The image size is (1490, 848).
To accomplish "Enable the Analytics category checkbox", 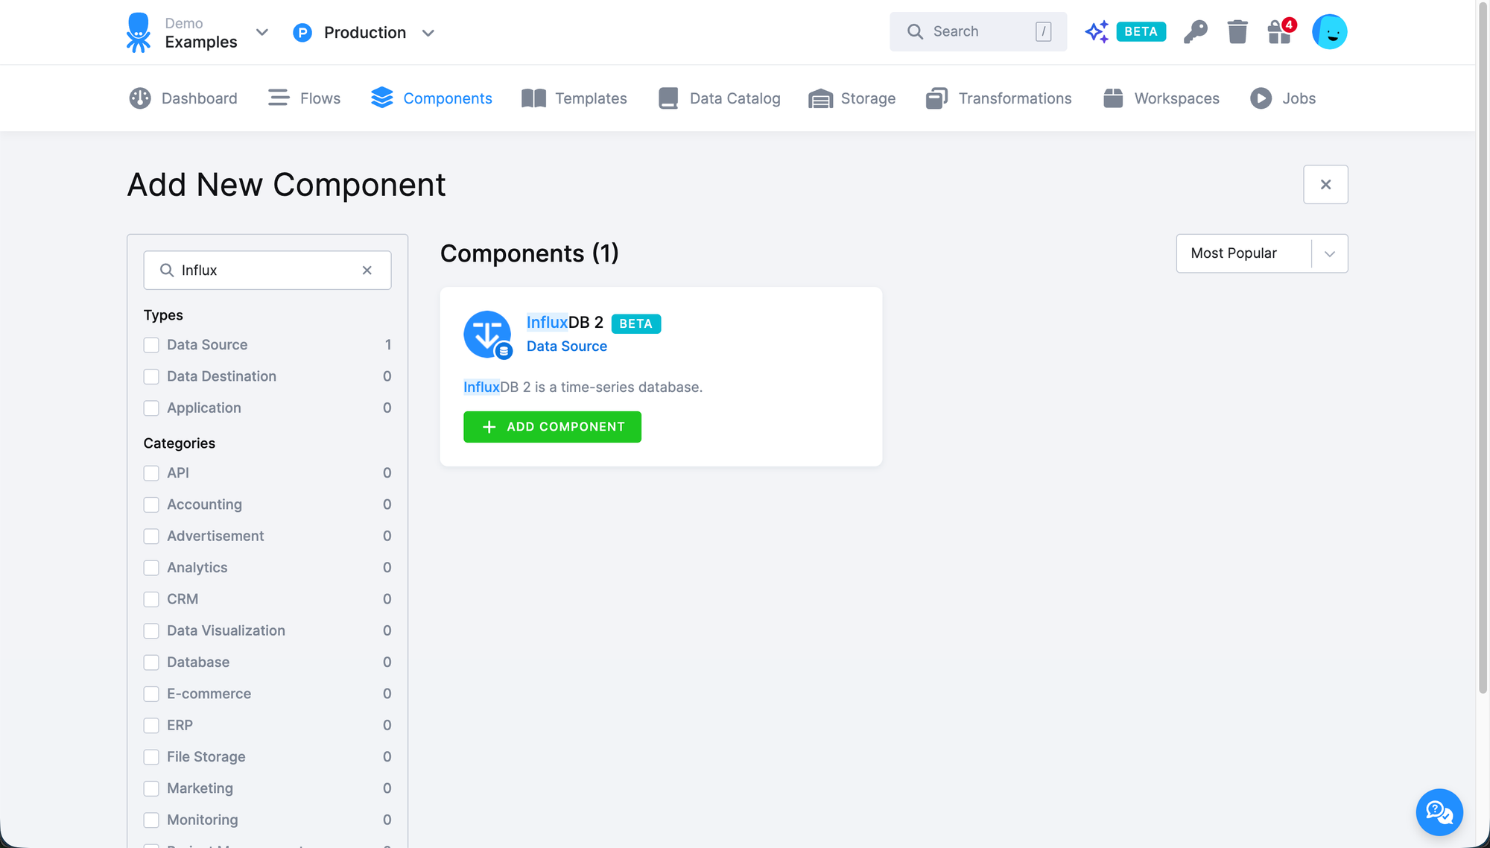I will (x=151, y=568).
